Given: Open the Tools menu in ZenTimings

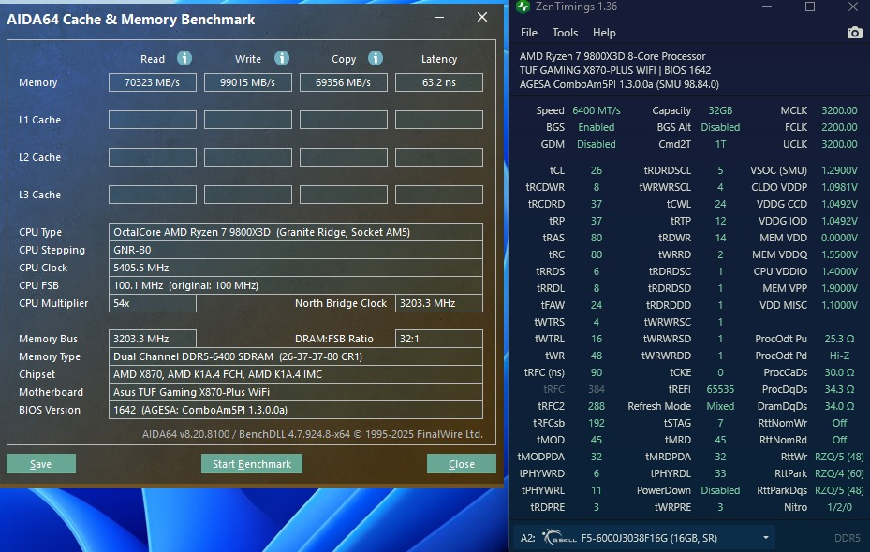Looking at the screenshot, I should tap(565, 33).
